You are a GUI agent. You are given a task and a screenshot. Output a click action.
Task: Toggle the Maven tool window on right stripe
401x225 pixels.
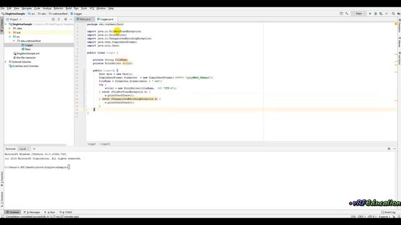[x=399, y=42]
